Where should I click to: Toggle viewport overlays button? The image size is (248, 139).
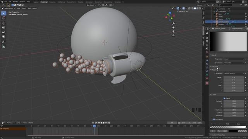pos(183,8)
